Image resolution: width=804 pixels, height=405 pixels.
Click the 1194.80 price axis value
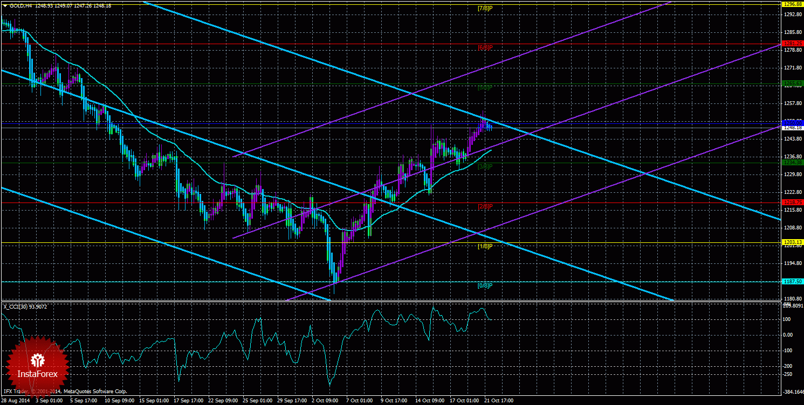[793, 263]
